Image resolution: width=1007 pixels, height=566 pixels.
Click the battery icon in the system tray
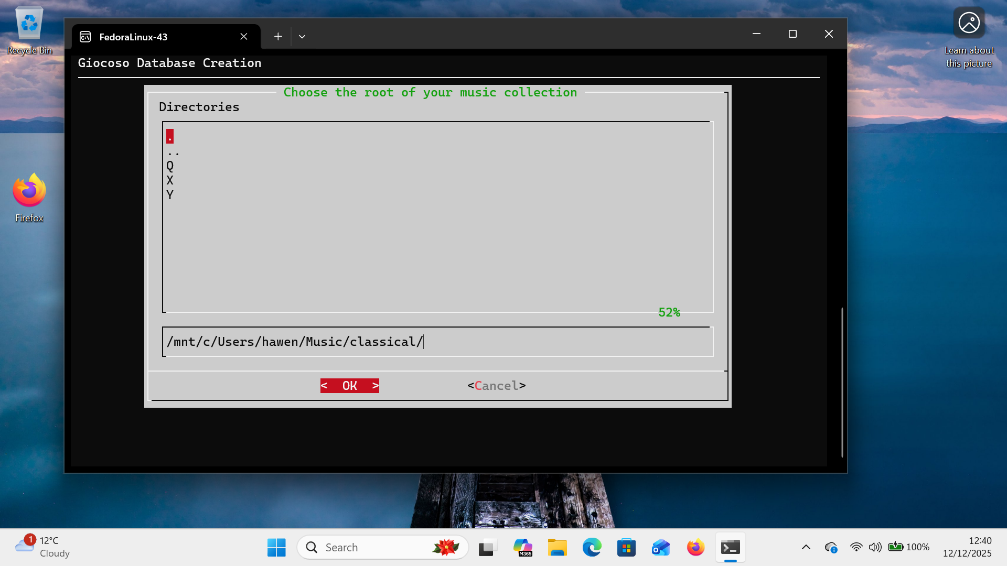[896, 547]
